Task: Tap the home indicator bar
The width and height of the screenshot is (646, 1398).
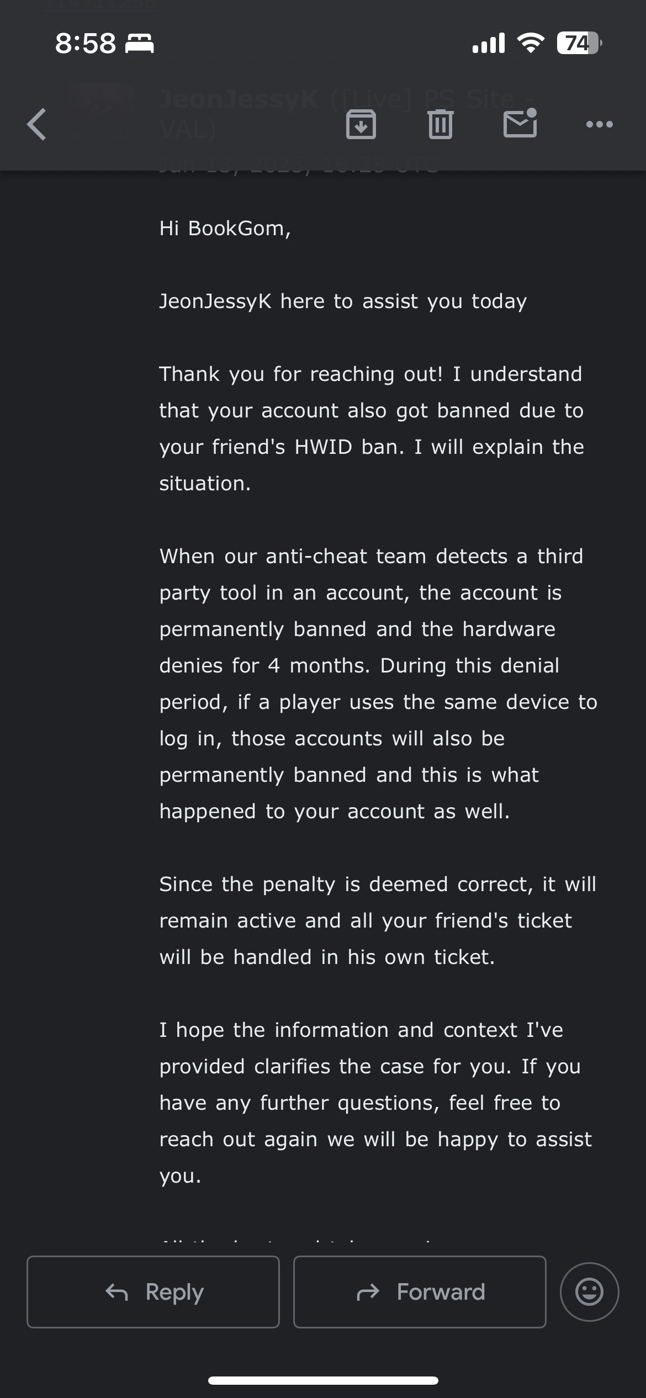Action: (x=323, y=1380)
